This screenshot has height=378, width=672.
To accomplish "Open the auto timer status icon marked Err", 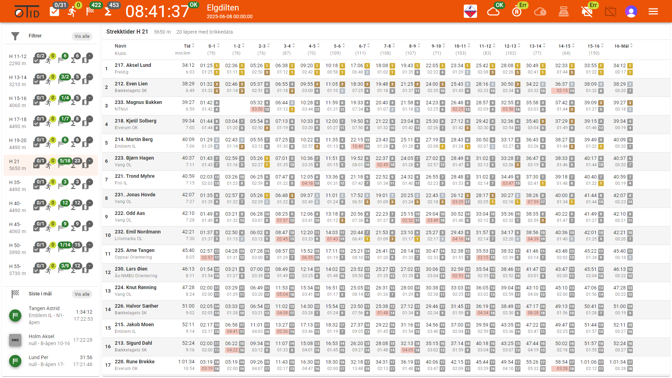I will (517, 12).
